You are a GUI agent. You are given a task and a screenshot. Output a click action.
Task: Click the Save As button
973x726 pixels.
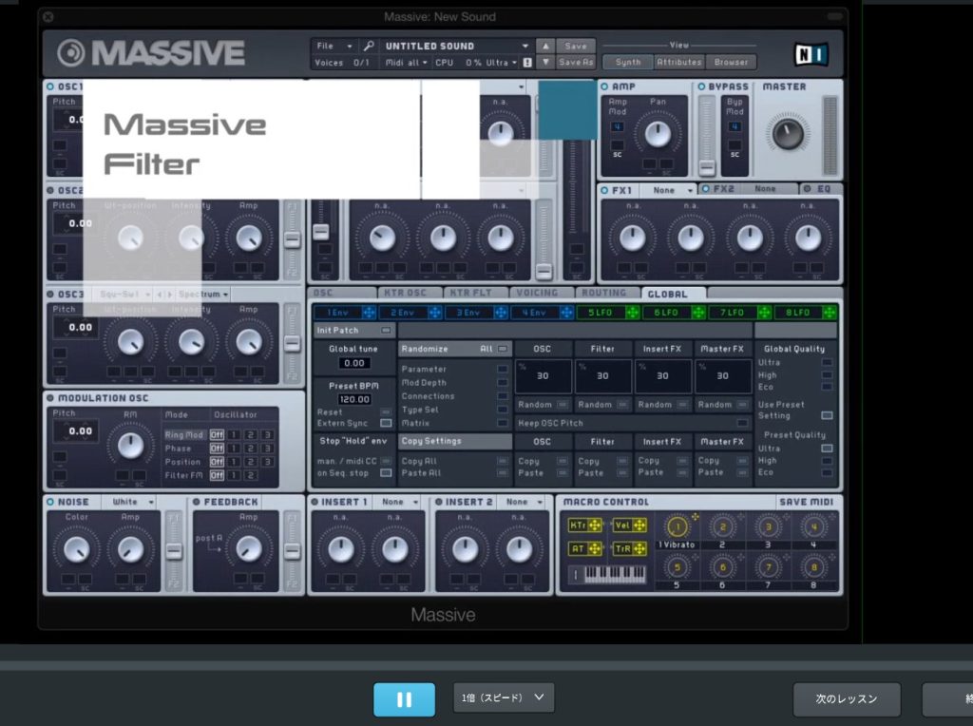coord(576,63)
